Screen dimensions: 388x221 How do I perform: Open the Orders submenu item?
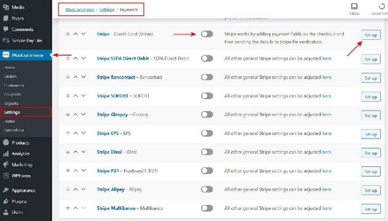pyautogui.click(x=10, y=76)
